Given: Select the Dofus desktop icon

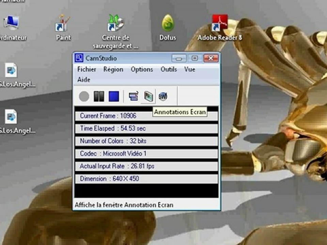Looking at the screenshot, I should (168, 28).
